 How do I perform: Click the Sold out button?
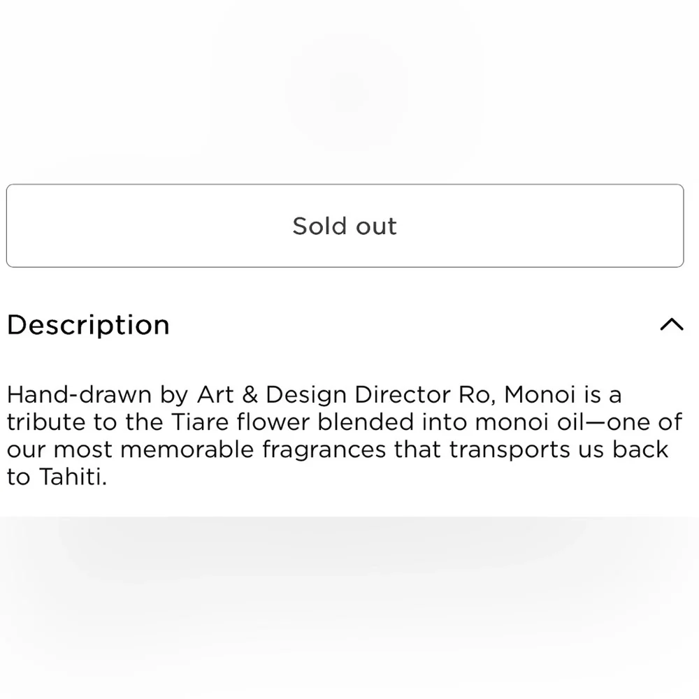coord(345,226)
